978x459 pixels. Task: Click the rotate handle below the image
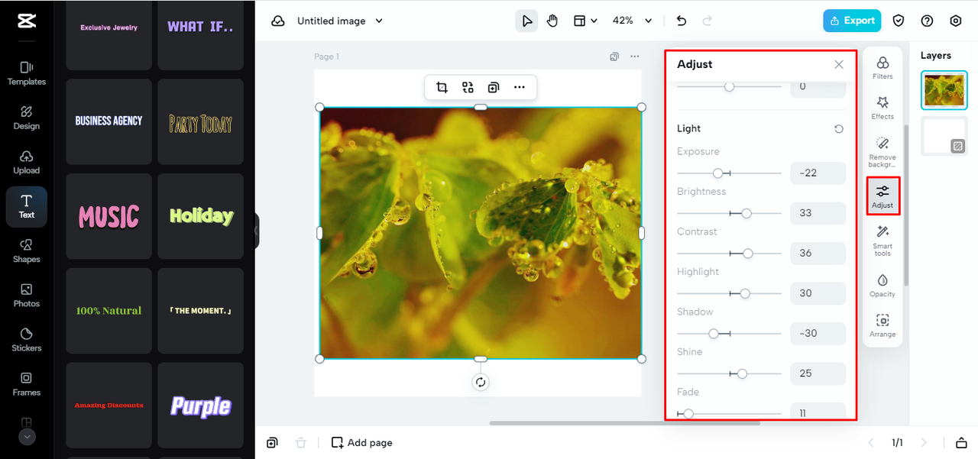point(481,383)
